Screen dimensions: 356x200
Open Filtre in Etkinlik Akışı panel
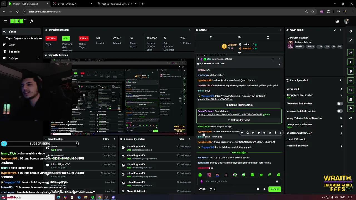click(x=106, y=139)
